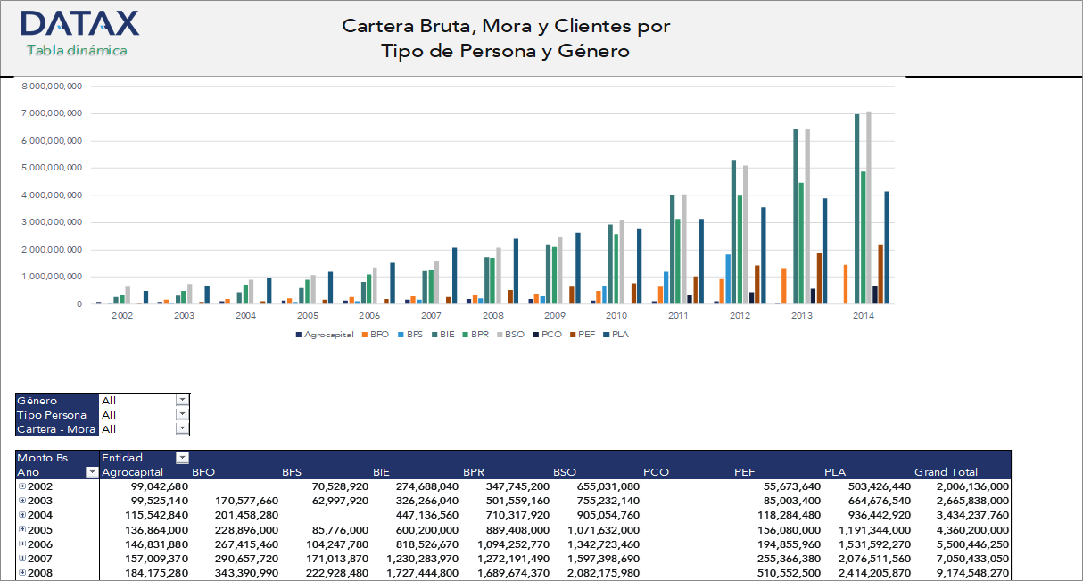Open the Año row filter arrow
The height and width of the screenshot is (581, 1083).
click(91, 472)
